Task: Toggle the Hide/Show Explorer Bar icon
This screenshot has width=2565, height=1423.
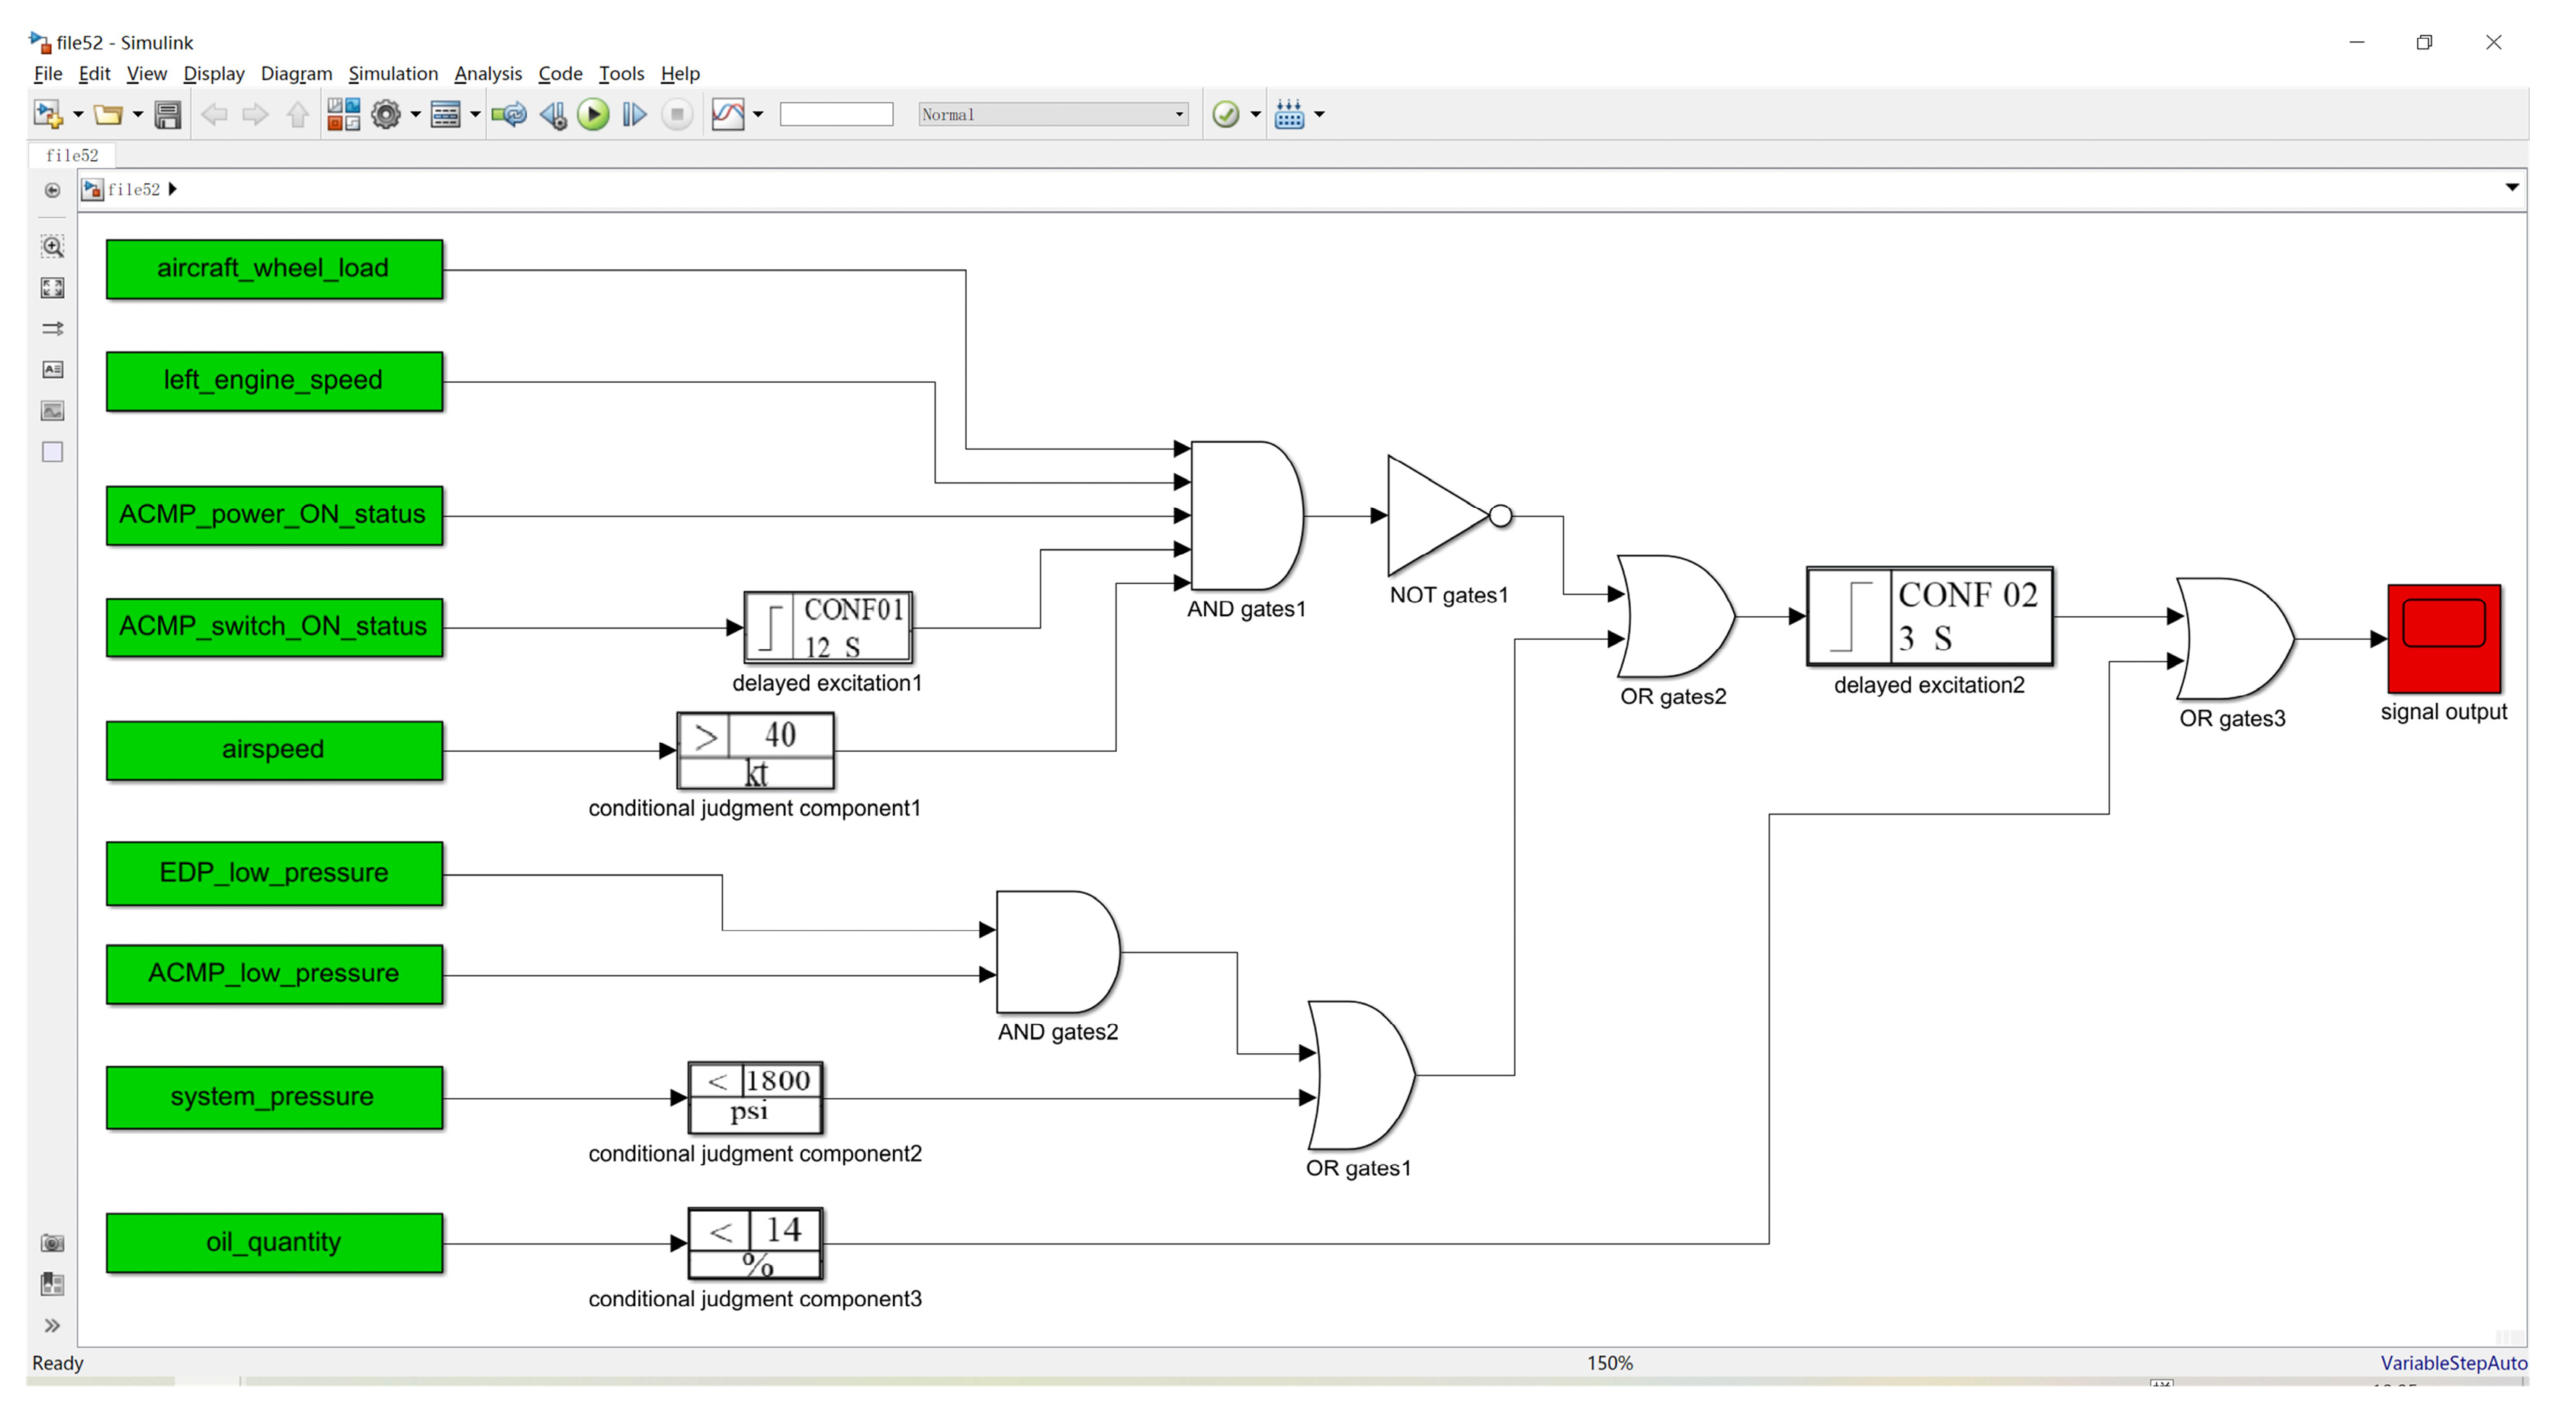Action: [x=53, y=190]
